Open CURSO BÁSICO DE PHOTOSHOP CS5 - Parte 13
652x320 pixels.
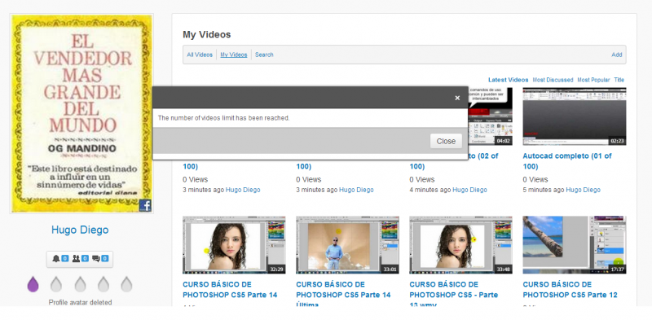click(454, 295)
